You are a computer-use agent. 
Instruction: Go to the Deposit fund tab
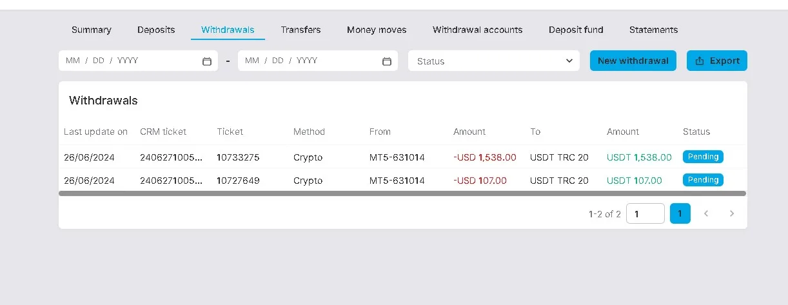click(x=576, y=30)
